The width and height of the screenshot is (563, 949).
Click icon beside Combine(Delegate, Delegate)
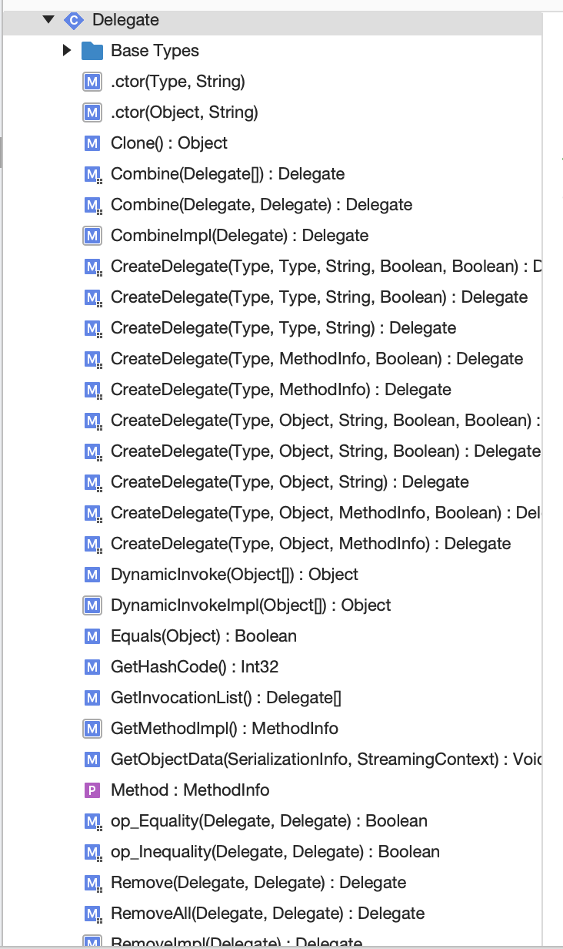92,205
